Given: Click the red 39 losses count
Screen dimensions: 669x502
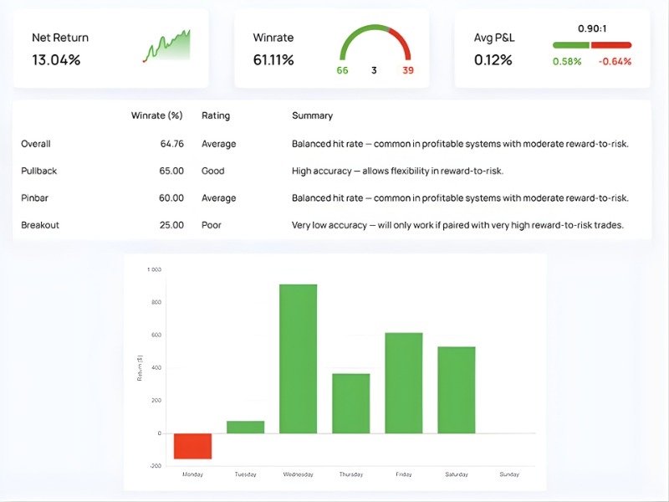Looking at the screenshot, I should coord(407,70).
